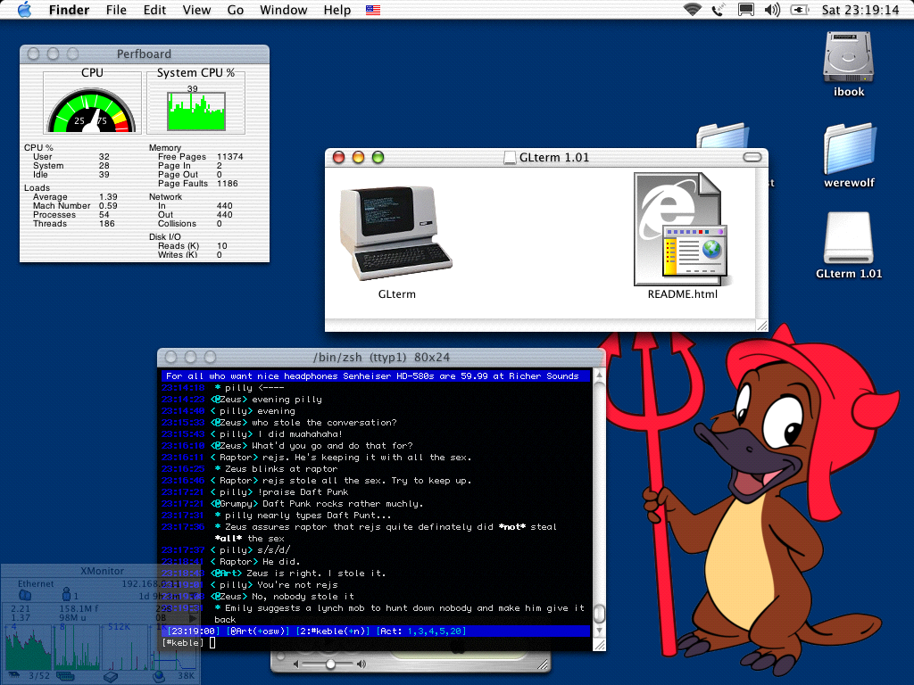Click the player window resize grip
This screenshot has width=914, height=685.
click(x=543, y=664)
